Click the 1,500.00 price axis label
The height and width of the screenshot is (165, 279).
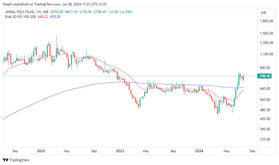tap(266, 33)
